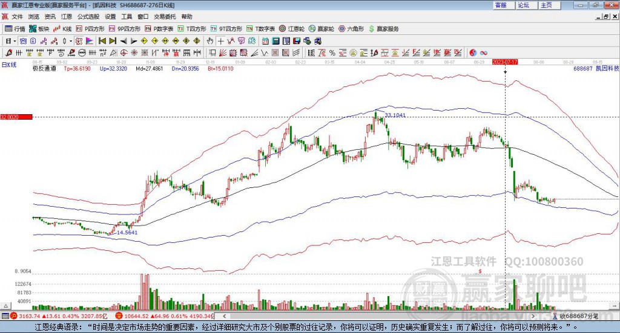Toggle the red 权 adjustment icon

point(79,41)
